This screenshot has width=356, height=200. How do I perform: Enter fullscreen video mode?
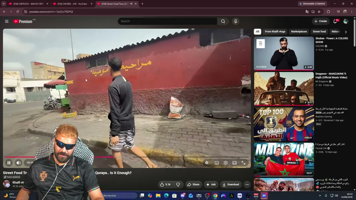click(243, 163)
